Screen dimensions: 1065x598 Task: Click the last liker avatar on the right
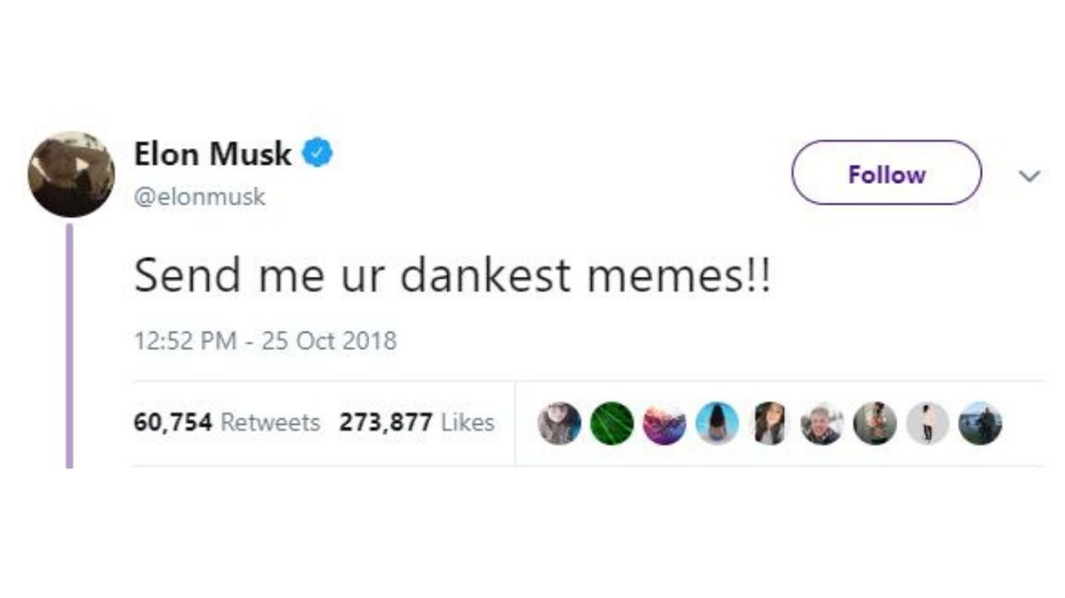click(x=981, y=425)
